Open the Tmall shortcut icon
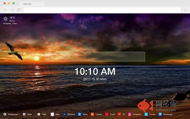 click(107, 114)
